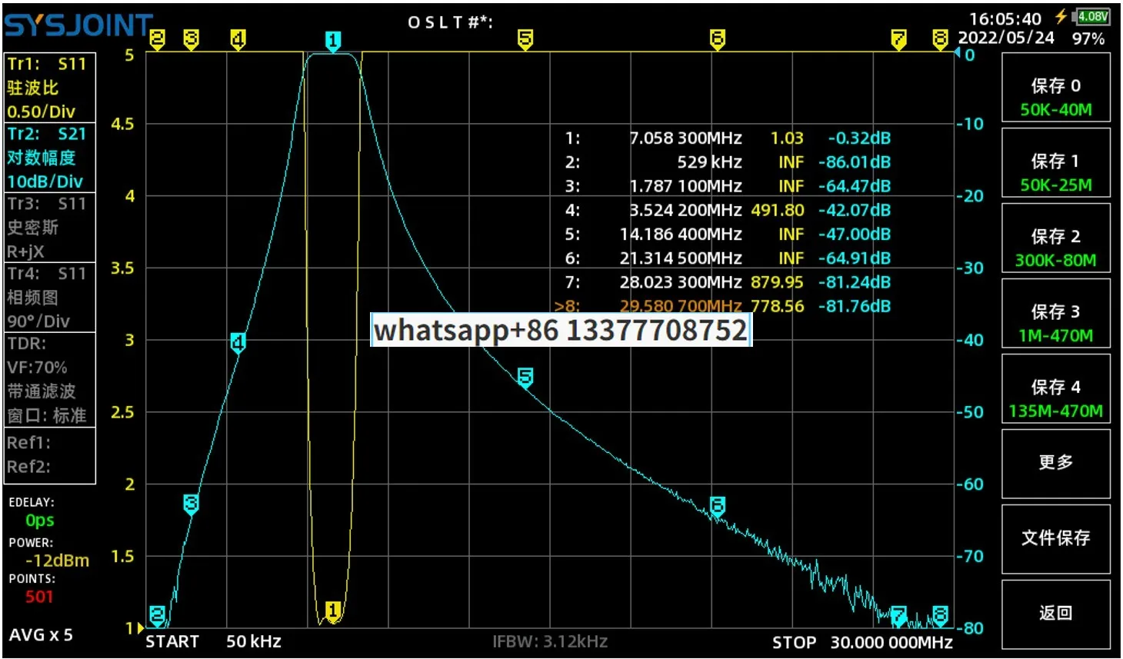
Task: Go back with the 返回 button
Action: click(x=1056, y=614)
